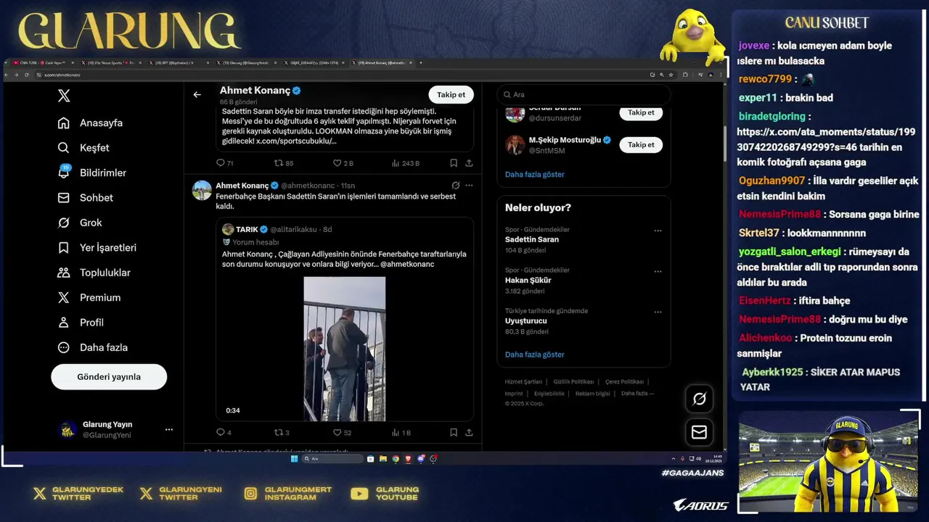
Task: Reply to second tweet showing 4
Action: pos(224,433)
